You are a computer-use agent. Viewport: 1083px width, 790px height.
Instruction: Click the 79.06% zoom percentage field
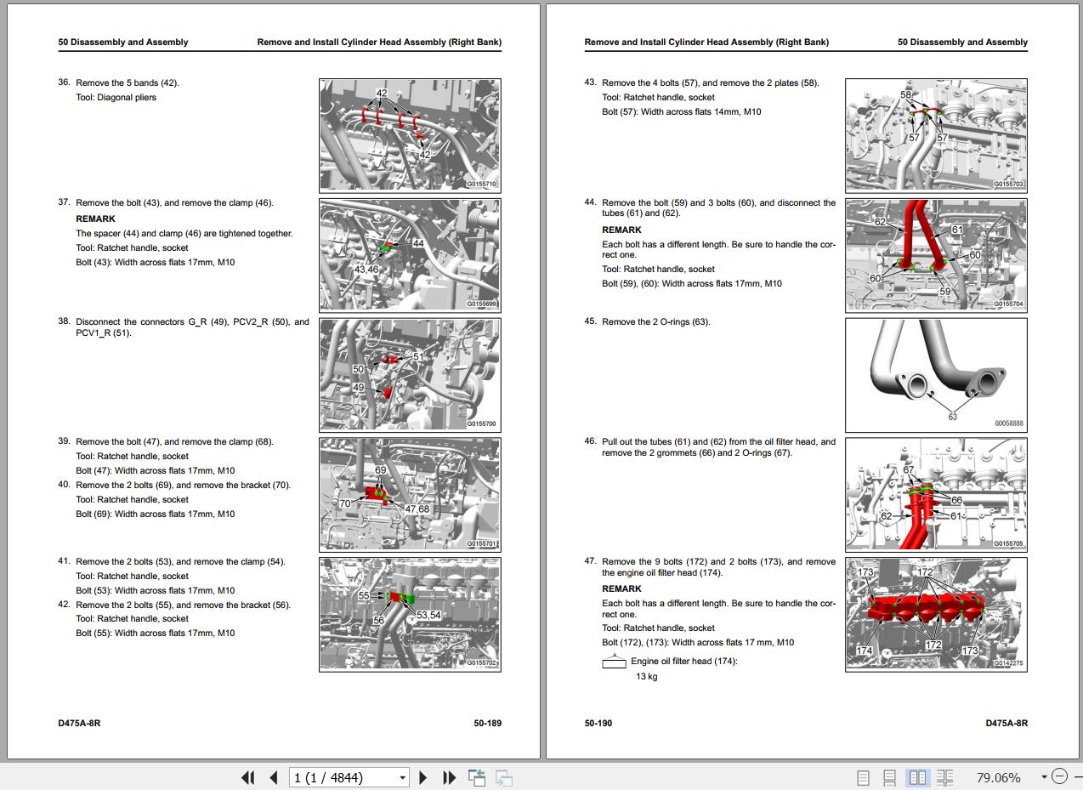click(998, 777)
